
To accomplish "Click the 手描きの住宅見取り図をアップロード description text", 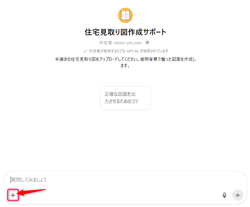I will (x=125, y=62).
